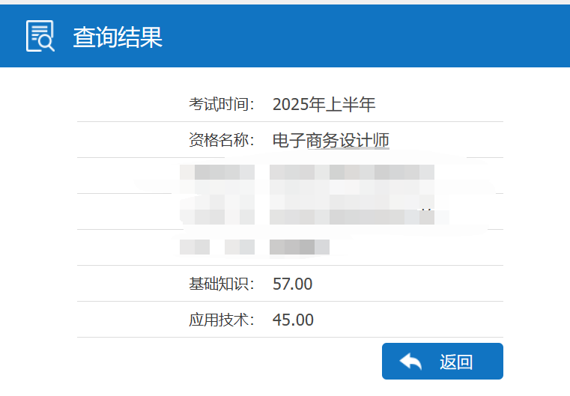
Task: Click the blurred value directly below 电子商务设计师
Action: pos(352,173)
